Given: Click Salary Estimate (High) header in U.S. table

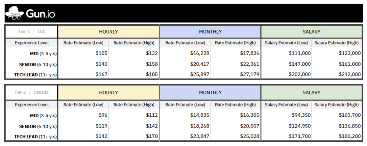Looking at the screenshot, I should pyautogui.click(x=337, y=43).
